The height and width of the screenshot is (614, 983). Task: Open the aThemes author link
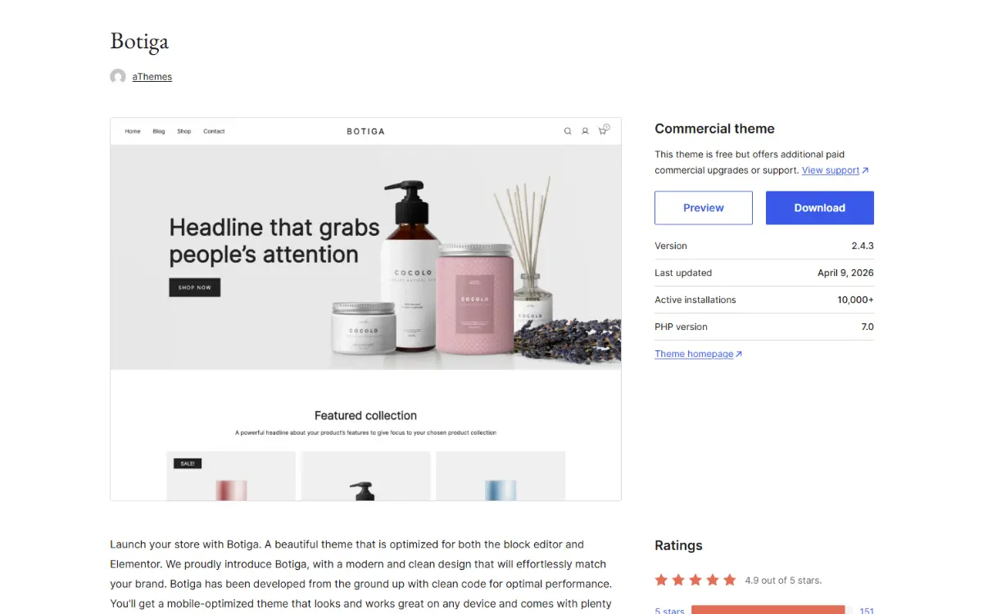point(152,77)
